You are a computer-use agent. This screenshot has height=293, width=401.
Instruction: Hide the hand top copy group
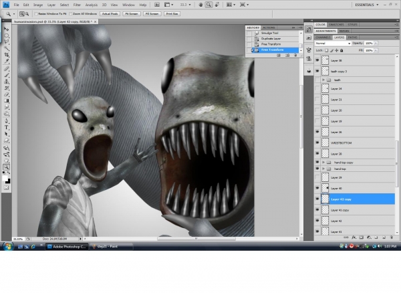coord(317,163)
